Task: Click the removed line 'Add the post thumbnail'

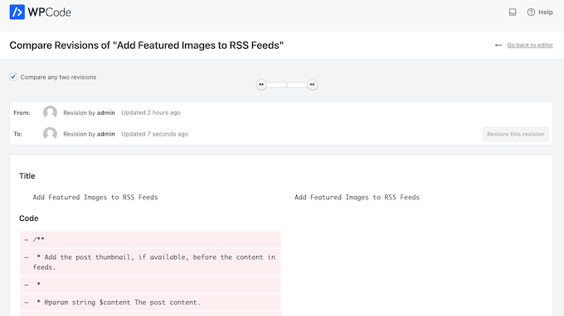Action: (x=150, y=262)
